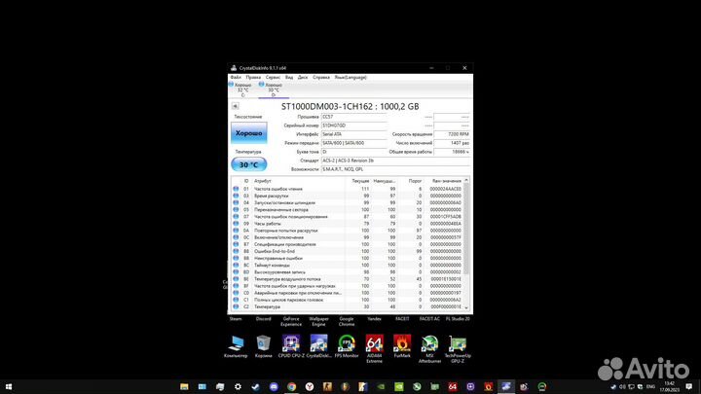The height and width of the screenshot is (394, 701).
Task: Select row 09 Часы работы
Action: 347,224
